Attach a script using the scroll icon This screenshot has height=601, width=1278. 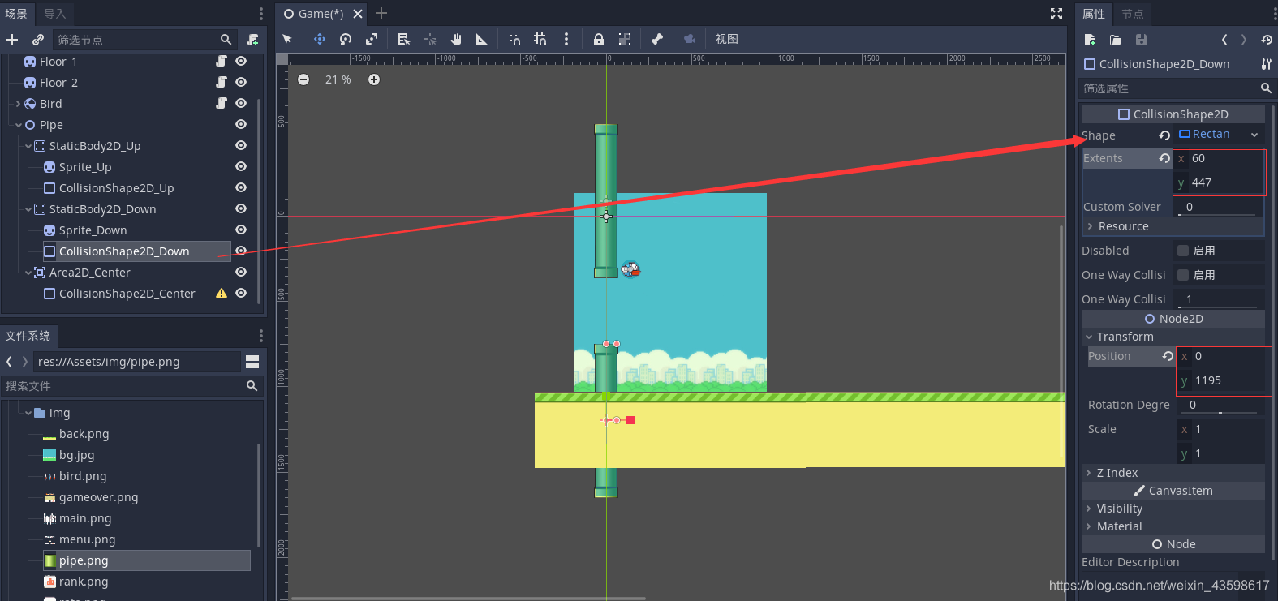pyautogui.click(x=252, y=40)
